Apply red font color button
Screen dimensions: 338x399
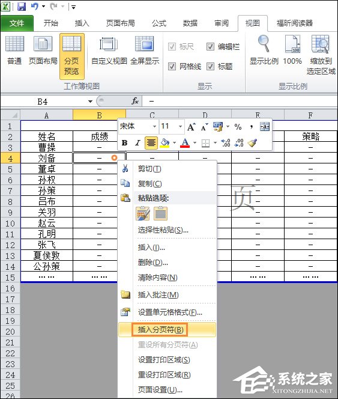[x=185, y=143]
